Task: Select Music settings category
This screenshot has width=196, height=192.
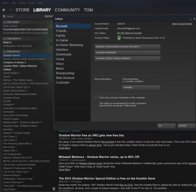Action: coord(73,68)
